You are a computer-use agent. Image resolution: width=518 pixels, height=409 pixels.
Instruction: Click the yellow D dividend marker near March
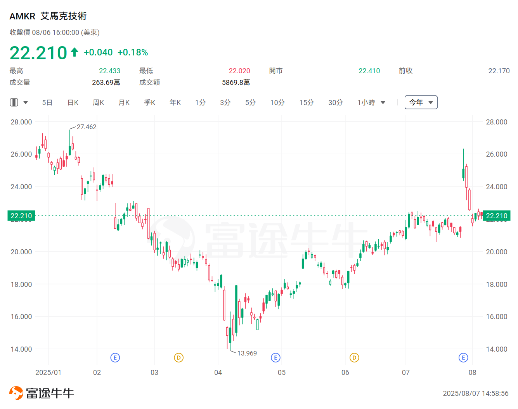[x=179, y=357]
